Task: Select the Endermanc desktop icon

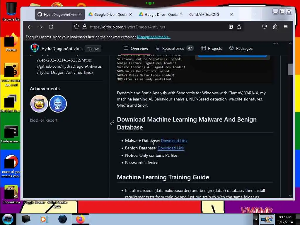Action: coord(11,134)
